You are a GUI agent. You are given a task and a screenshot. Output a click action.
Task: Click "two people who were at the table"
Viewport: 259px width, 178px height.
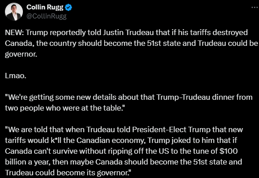click(x=63, y=108)
